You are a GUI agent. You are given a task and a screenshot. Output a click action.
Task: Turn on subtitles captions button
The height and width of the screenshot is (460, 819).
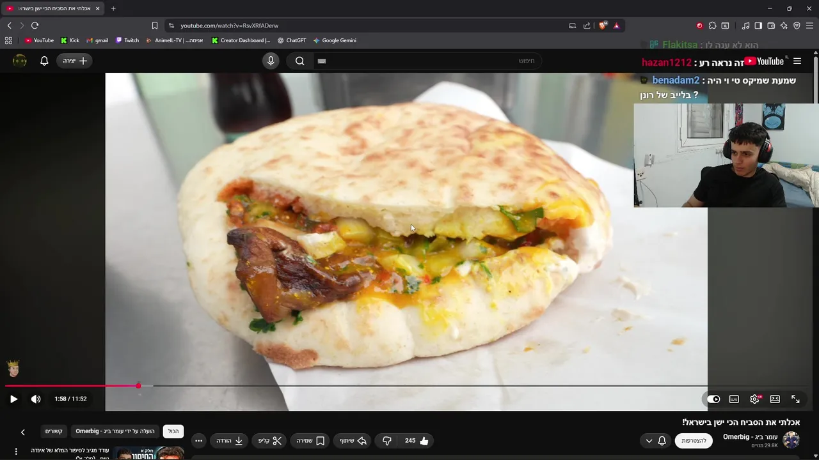(734, 399)
